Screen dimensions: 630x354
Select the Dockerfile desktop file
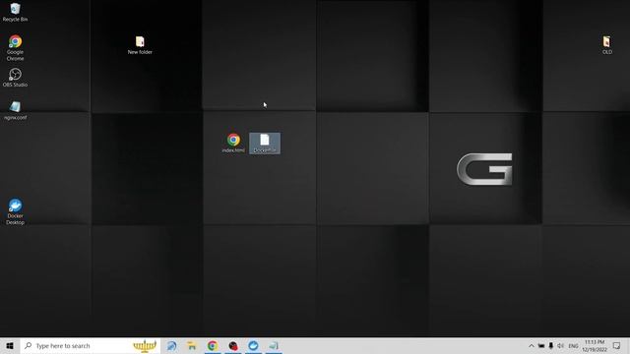point(265,143)
